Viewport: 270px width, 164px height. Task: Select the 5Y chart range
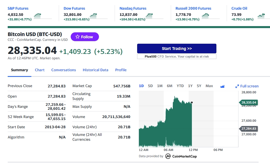pos(199,86)
